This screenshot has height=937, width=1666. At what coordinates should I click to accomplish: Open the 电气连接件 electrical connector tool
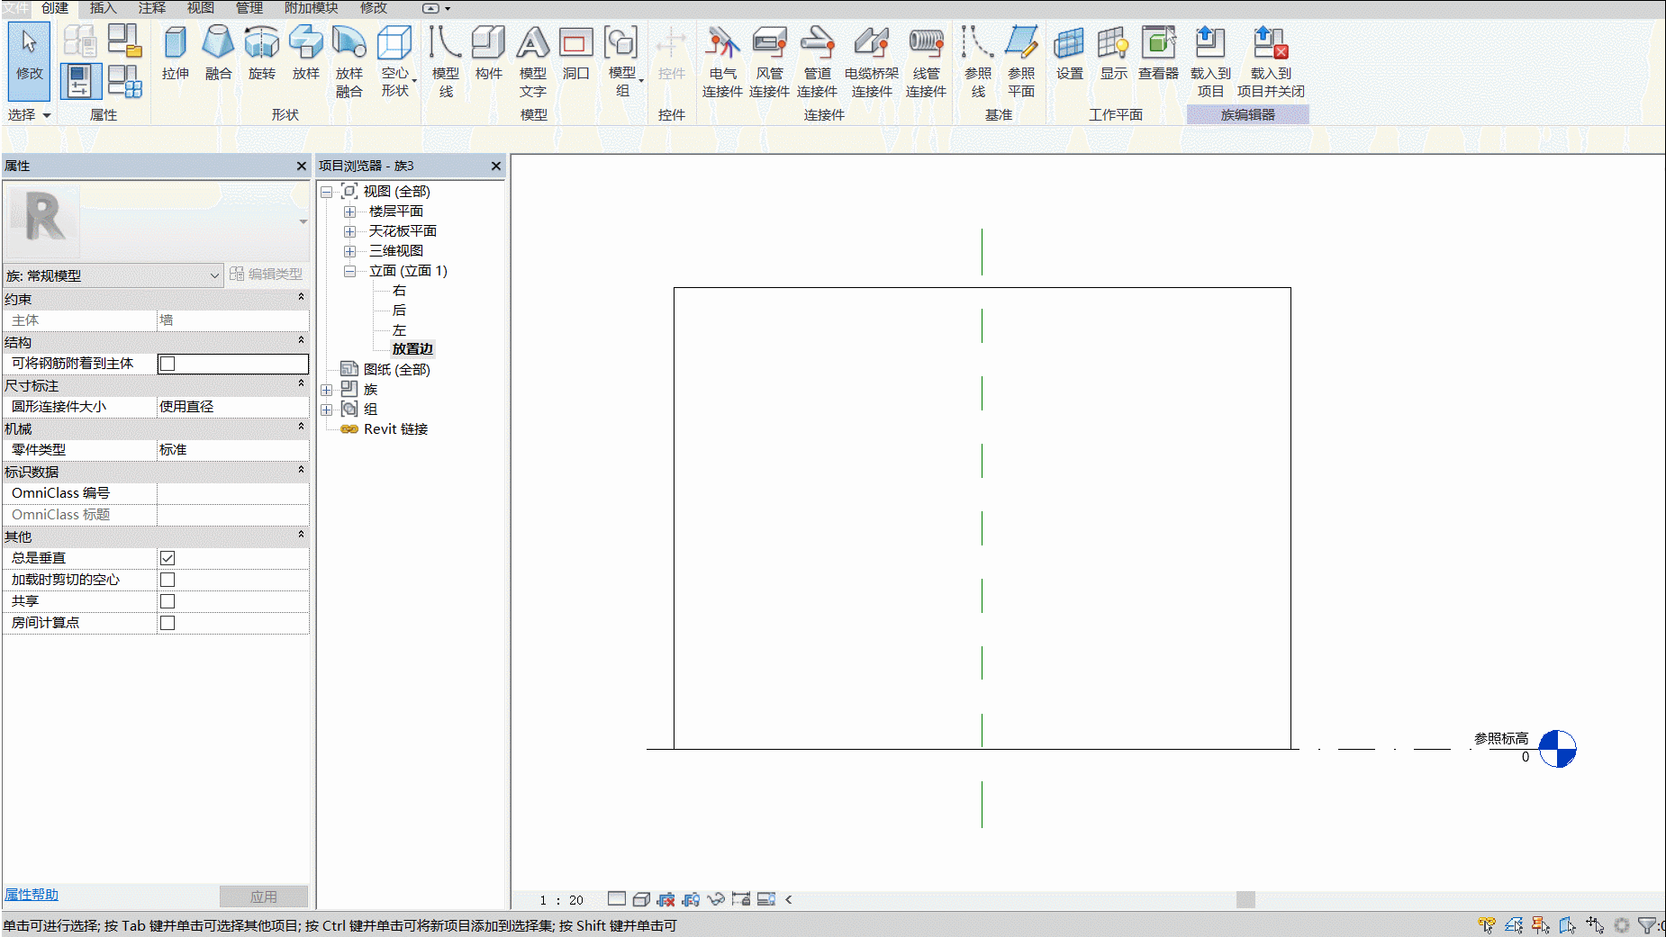(x=722, y=61)
